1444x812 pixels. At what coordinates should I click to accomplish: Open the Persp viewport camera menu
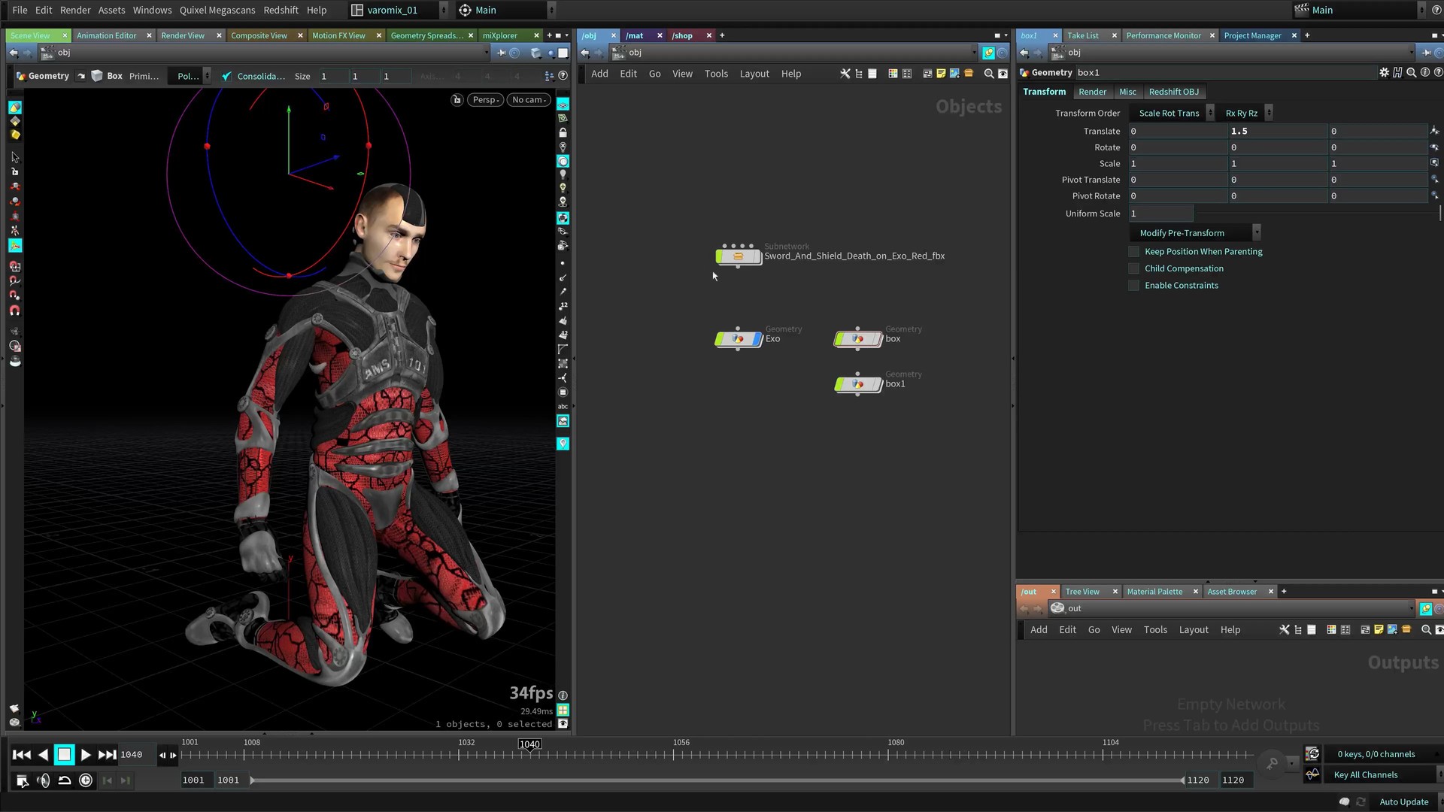pos(486,100)
